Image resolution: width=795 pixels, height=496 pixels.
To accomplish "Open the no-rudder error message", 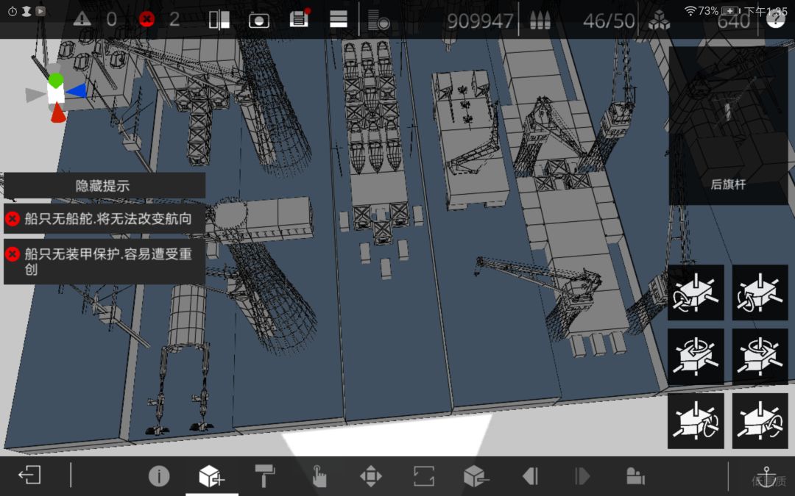I will pyautogui.click(x=105, y=219).
